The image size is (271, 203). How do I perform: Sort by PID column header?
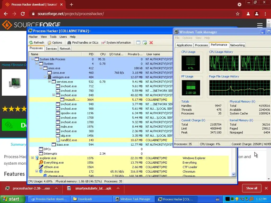click(x=88, y=54)
